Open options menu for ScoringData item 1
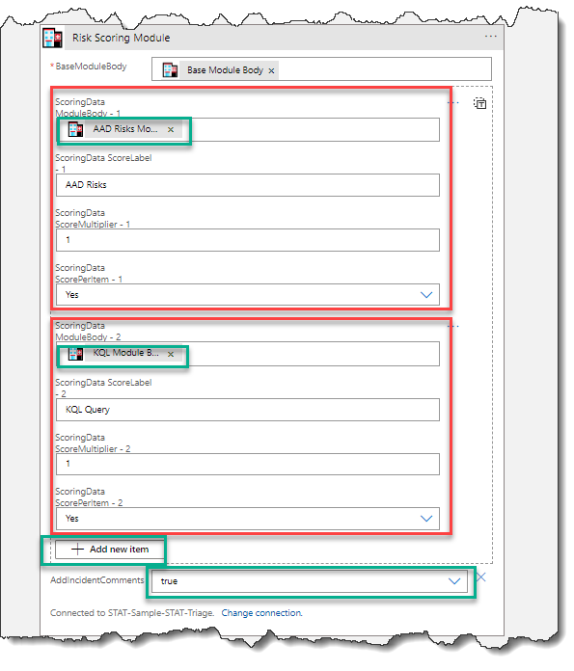This screenshot has width=574, height=671. click(x=453, y=103)
